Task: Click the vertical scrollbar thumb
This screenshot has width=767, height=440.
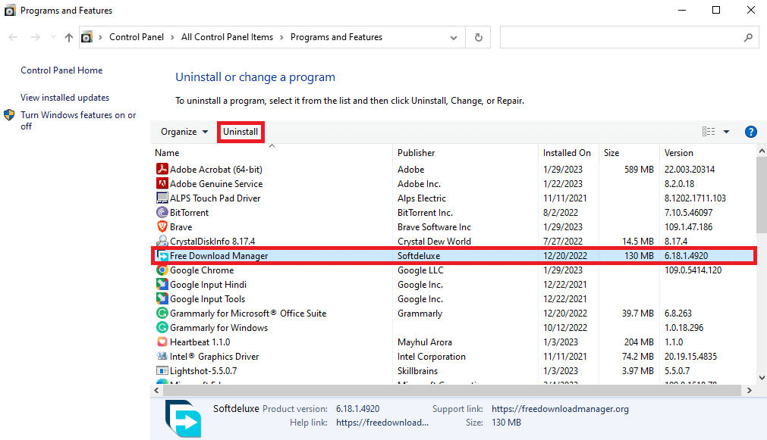Action: click(762, 195)
